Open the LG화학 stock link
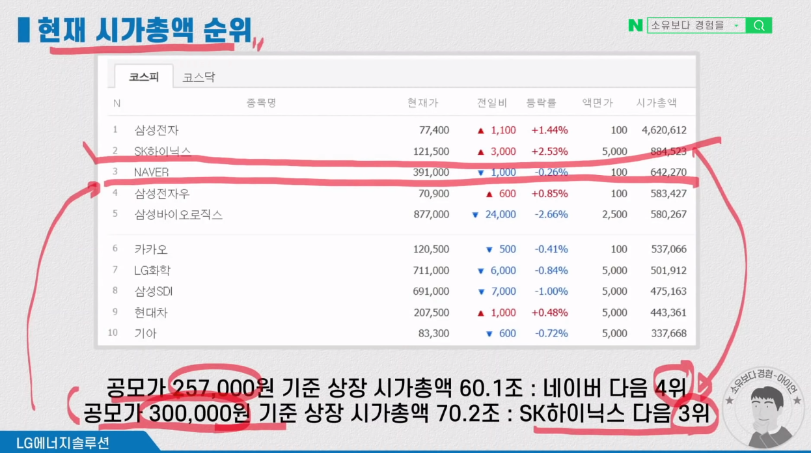Screen dimensions: 811x453 point(152,270)
